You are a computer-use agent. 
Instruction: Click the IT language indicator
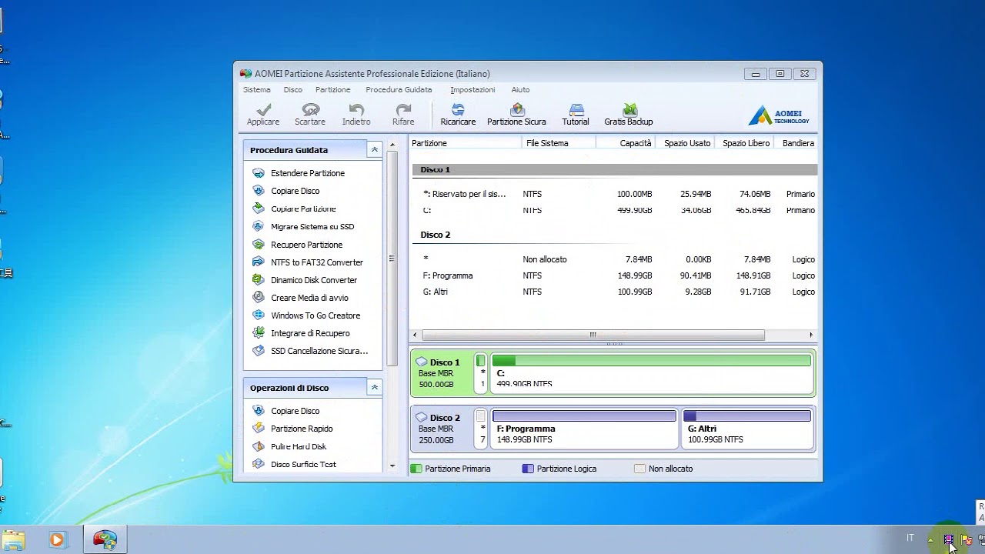(x=910, y=538)
